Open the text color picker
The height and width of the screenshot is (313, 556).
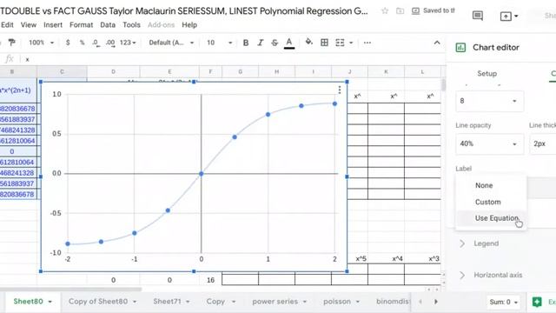click(289, 43)
